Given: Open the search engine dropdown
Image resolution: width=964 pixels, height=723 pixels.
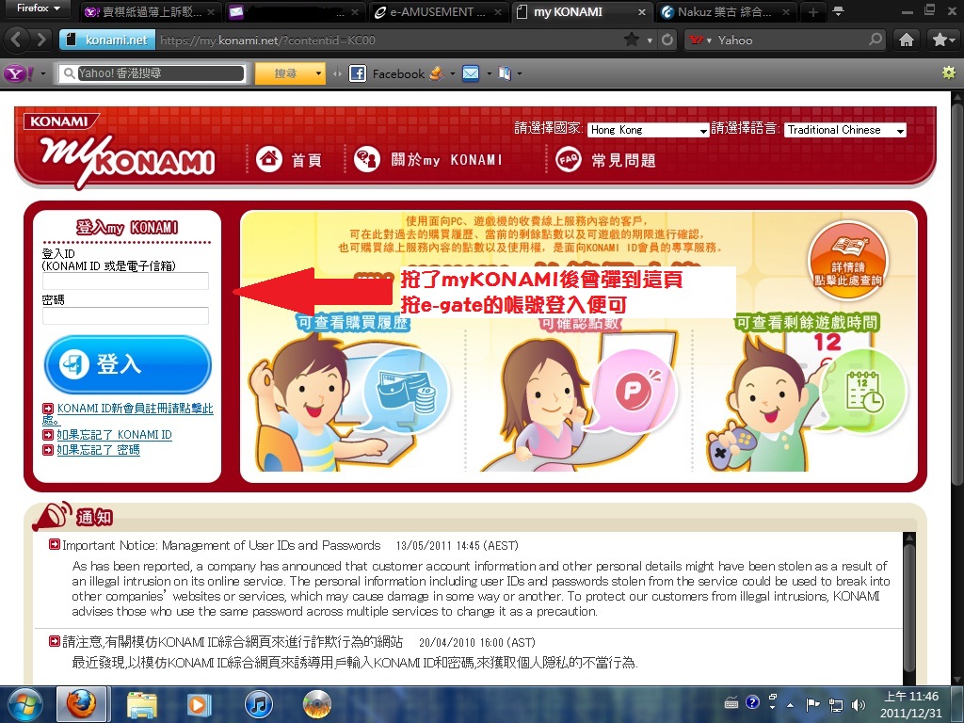Looking at the screenshot, I should click(x=700, y=40).
